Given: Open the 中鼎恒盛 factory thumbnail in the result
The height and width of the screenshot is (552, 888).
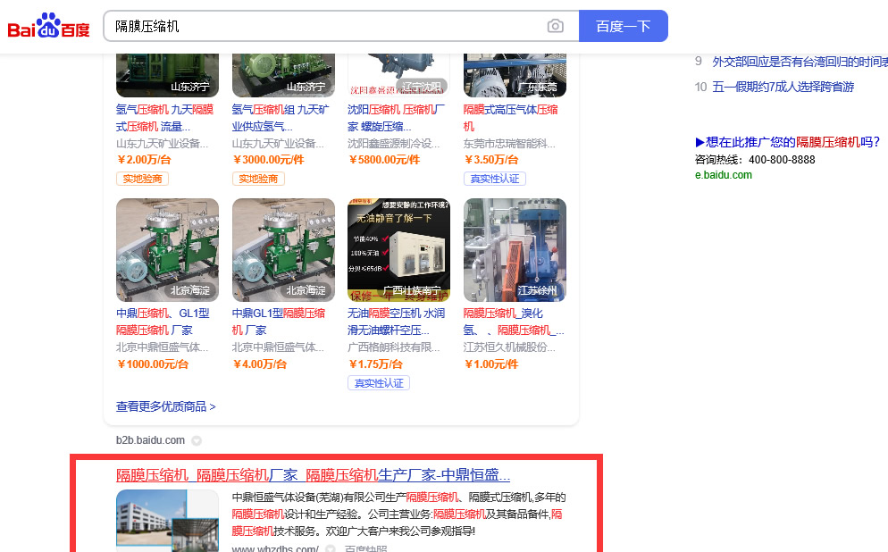Looking at the screenshot, I should (x=167, y=520).
